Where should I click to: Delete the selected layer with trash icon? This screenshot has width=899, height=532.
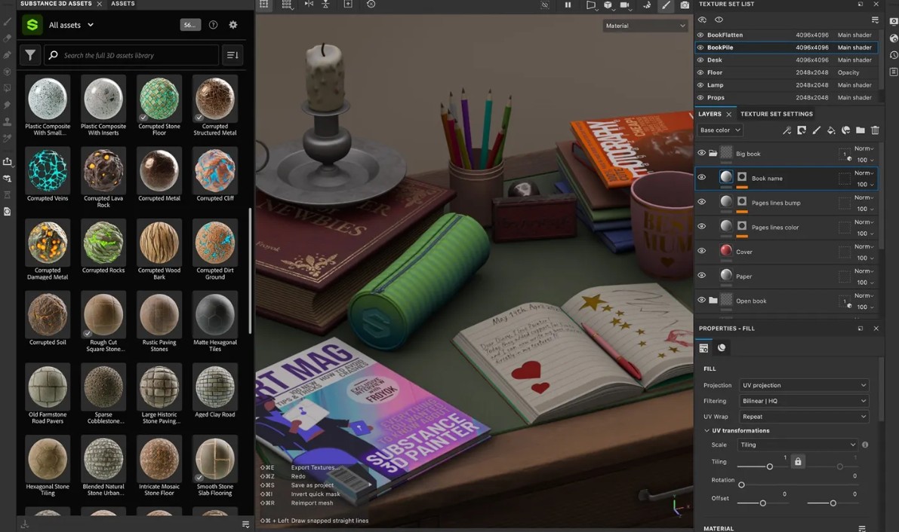(875, 130)
